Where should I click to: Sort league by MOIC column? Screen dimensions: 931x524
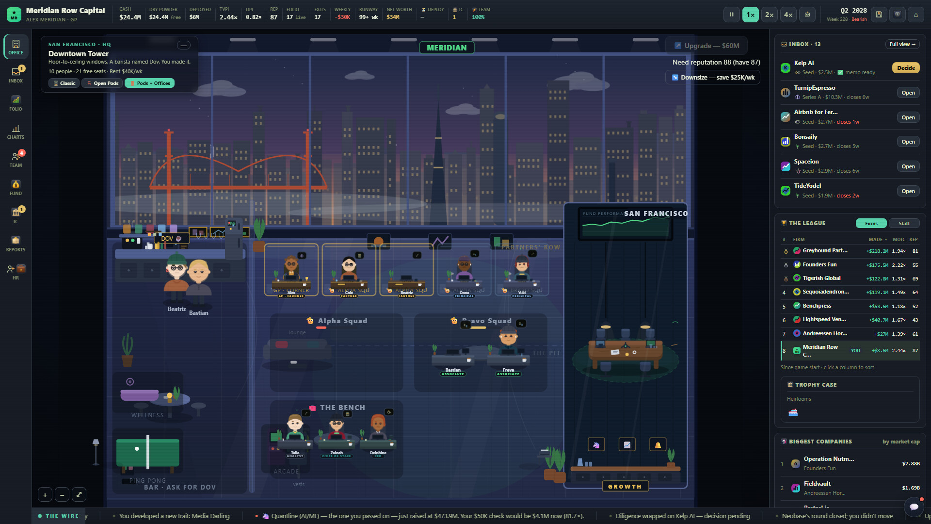(899, 240)
